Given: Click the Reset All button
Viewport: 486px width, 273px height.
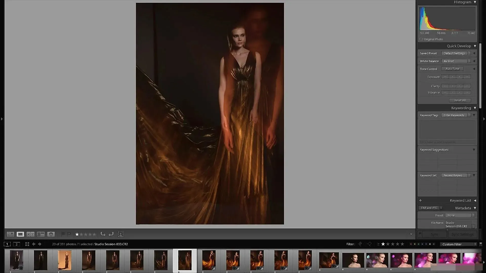Looking at the screenshot, I should 460,100.
